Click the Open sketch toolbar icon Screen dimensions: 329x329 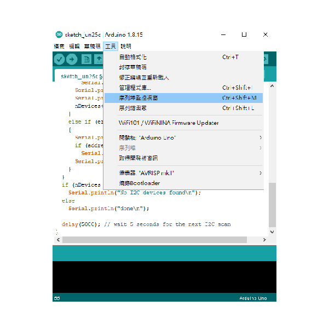99,59
